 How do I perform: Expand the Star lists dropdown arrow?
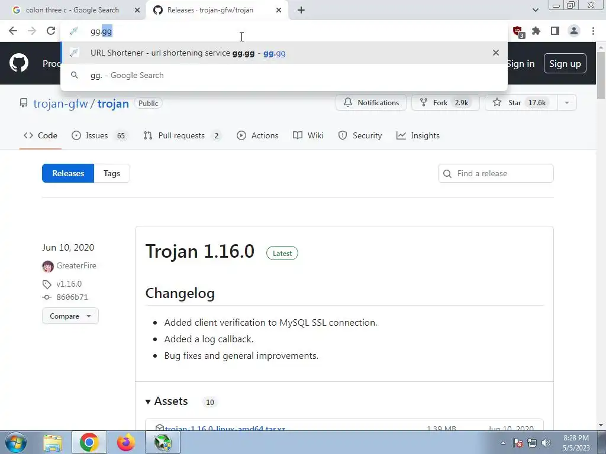567,103
